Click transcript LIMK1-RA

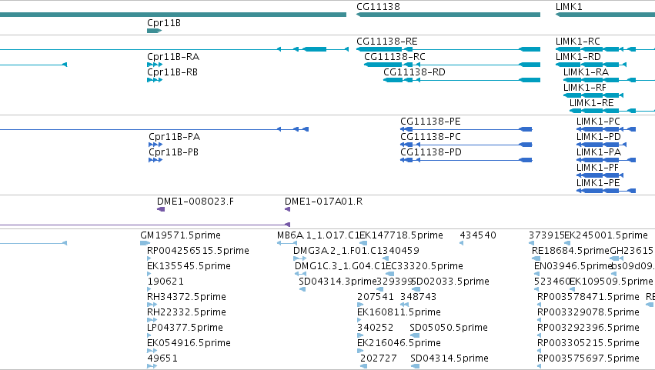click(x=586, y=72)
